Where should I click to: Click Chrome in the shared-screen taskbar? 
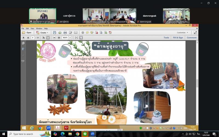pos(41,128)
